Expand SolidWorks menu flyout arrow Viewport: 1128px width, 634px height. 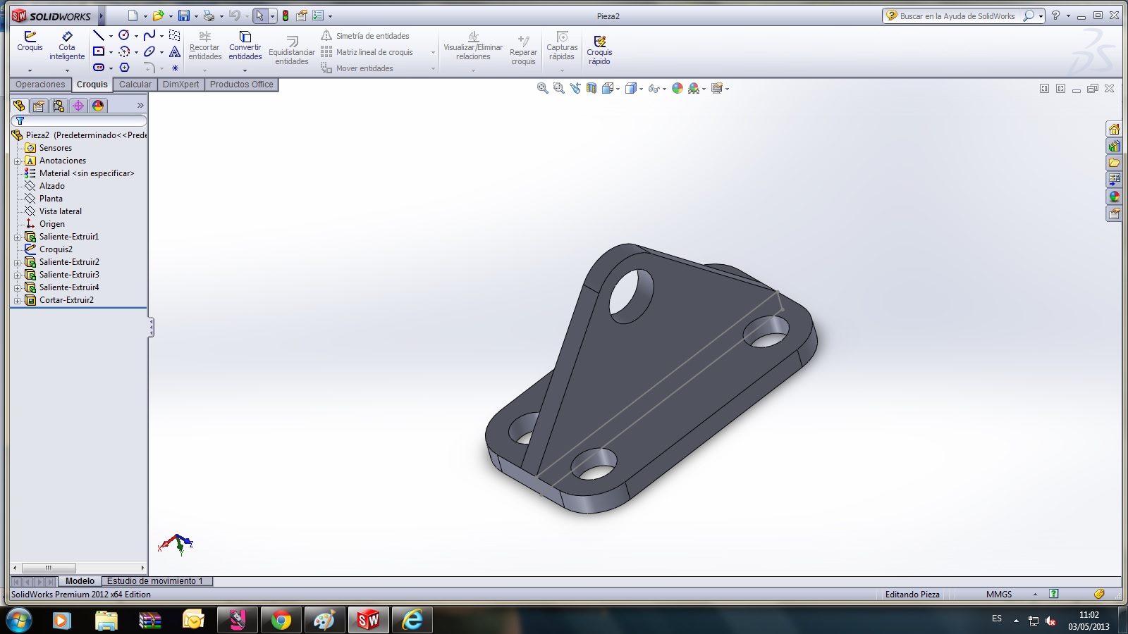102,15
